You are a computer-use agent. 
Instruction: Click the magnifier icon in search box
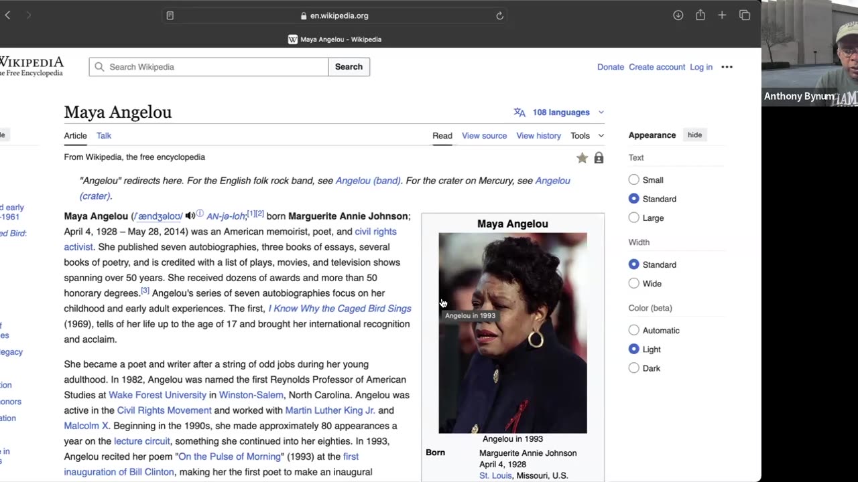tap(99, 67)
